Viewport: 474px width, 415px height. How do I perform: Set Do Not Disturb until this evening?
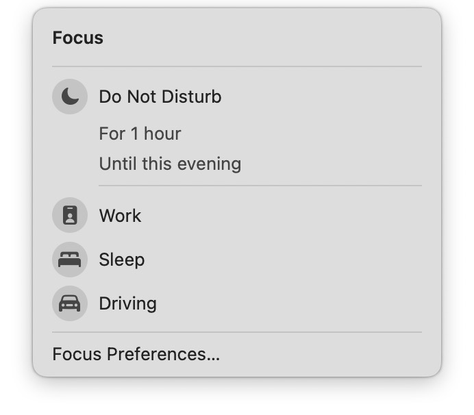pos(170,164)
